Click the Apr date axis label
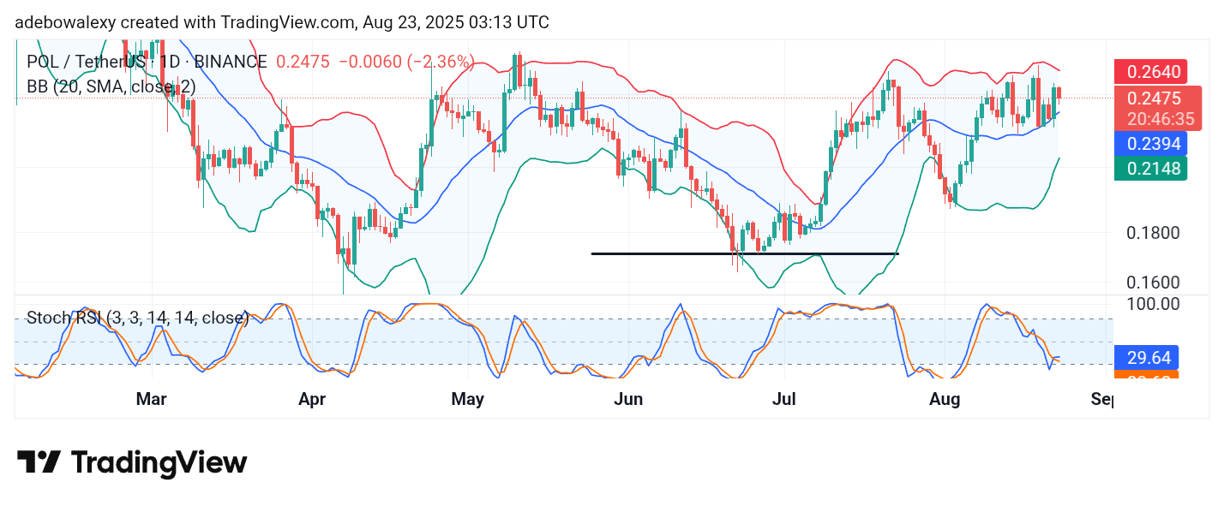 tap(312, 399)
